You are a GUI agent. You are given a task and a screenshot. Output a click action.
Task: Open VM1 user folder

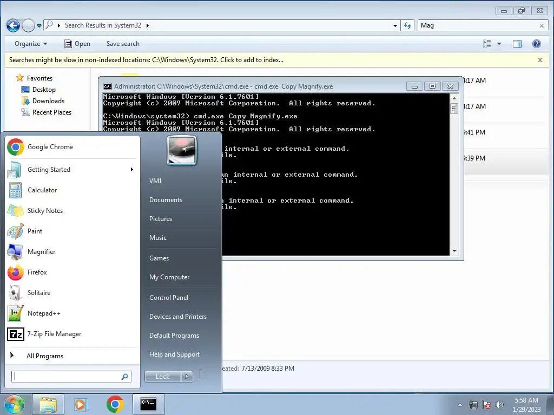click(155, 180)
